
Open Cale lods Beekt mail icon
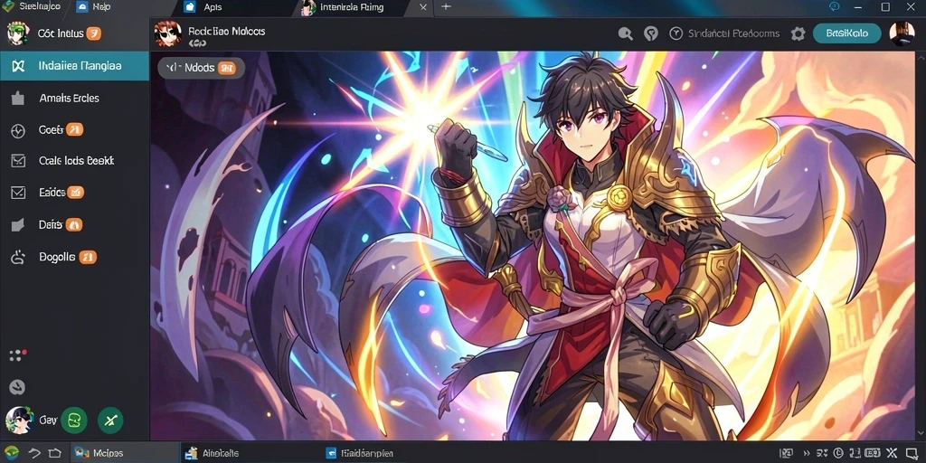[18, 161]
